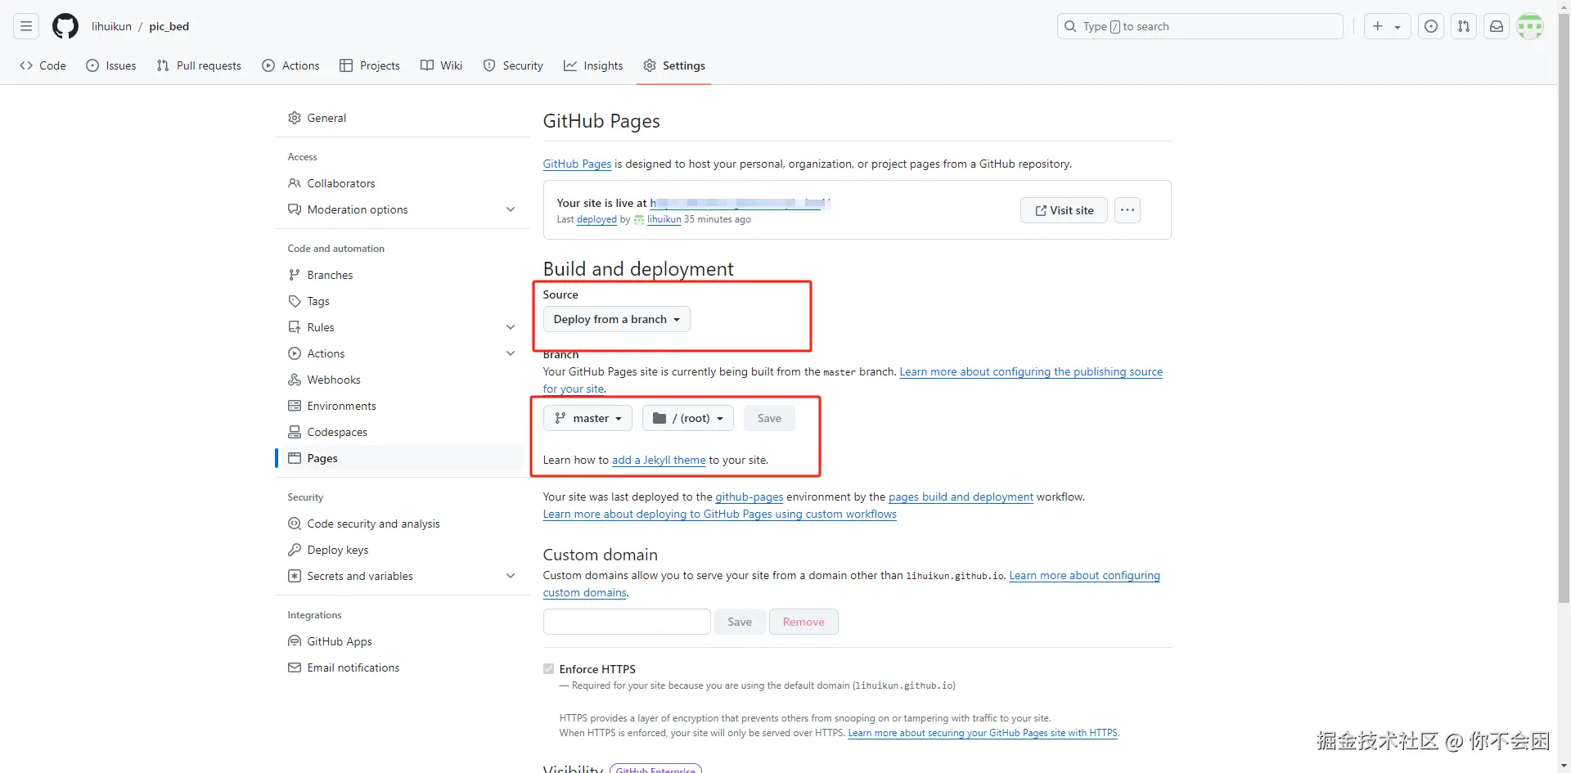
Task: Switch to the Insights tab
Action: (x=593, y=65)
